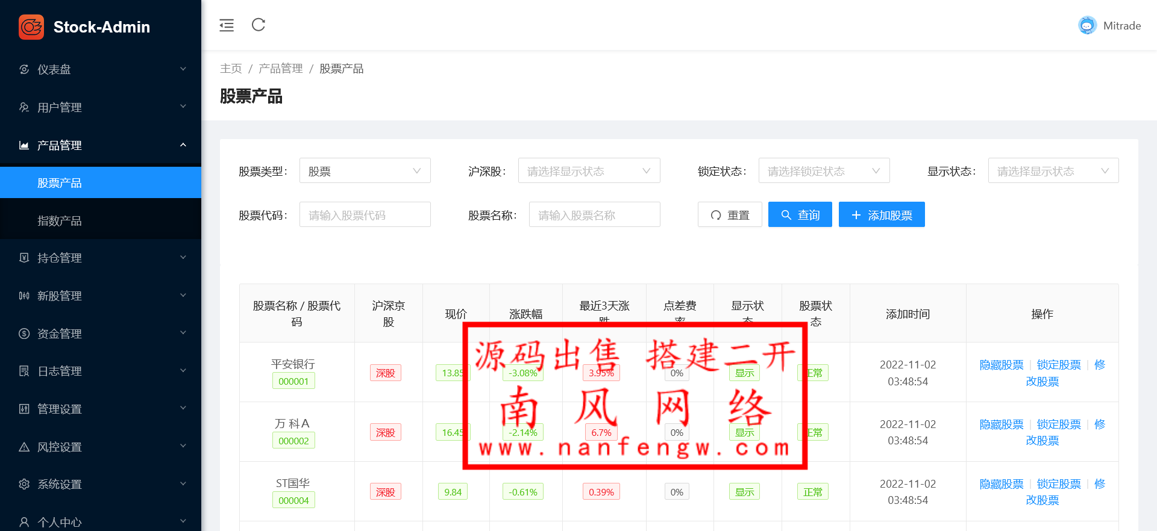Focus the 股票代码 input field
The image size is (1157, 531).
[365, 215]
